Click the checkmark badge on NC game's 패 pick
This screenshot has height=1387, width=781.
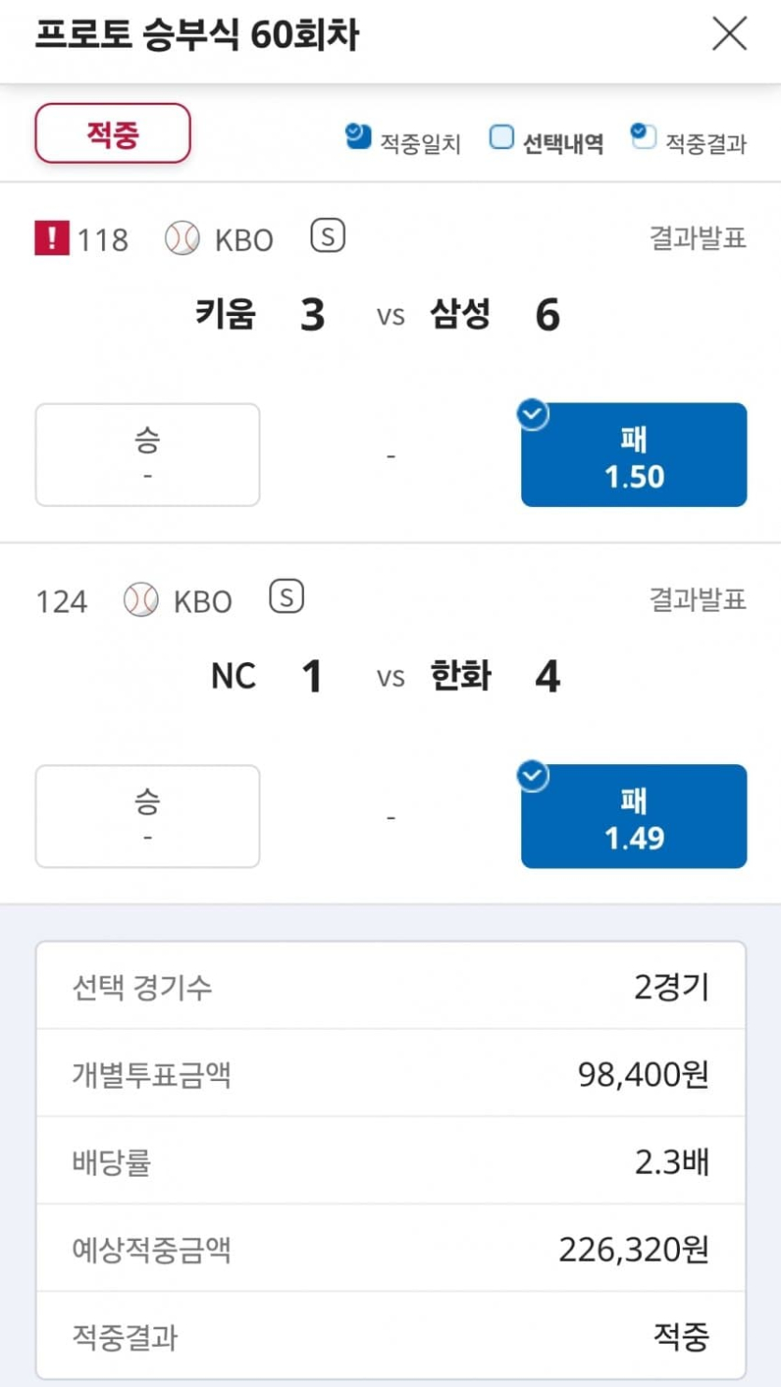(x=532, y=776)
